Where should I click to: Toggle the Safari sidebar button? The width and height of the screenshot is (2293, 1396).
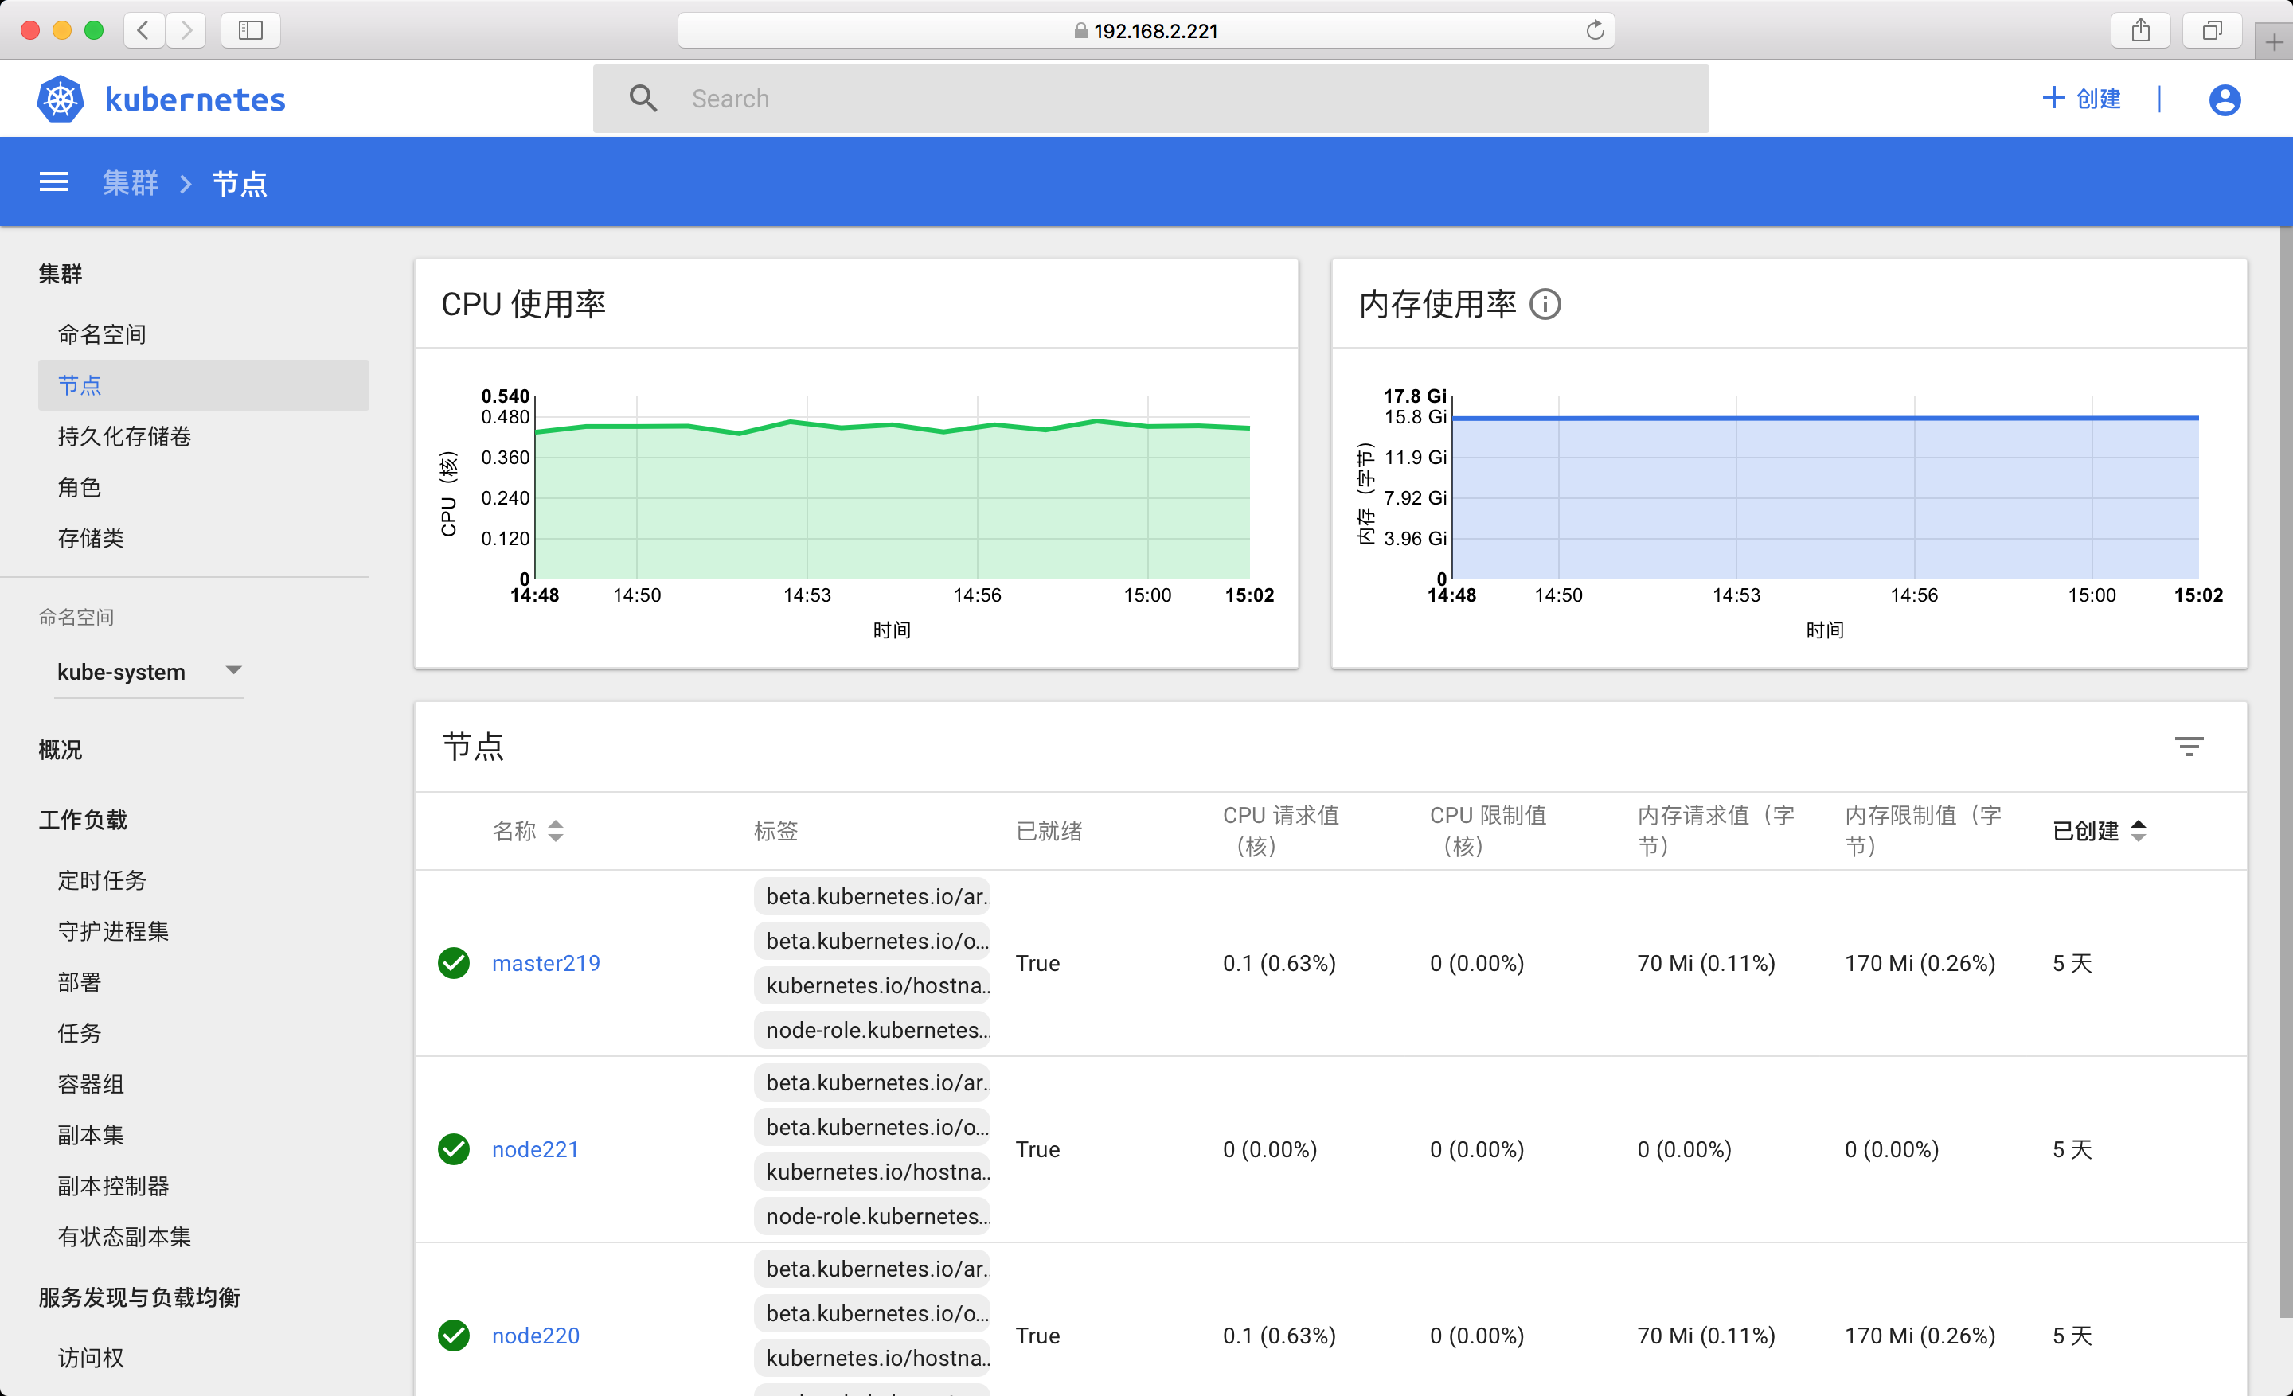250,31
